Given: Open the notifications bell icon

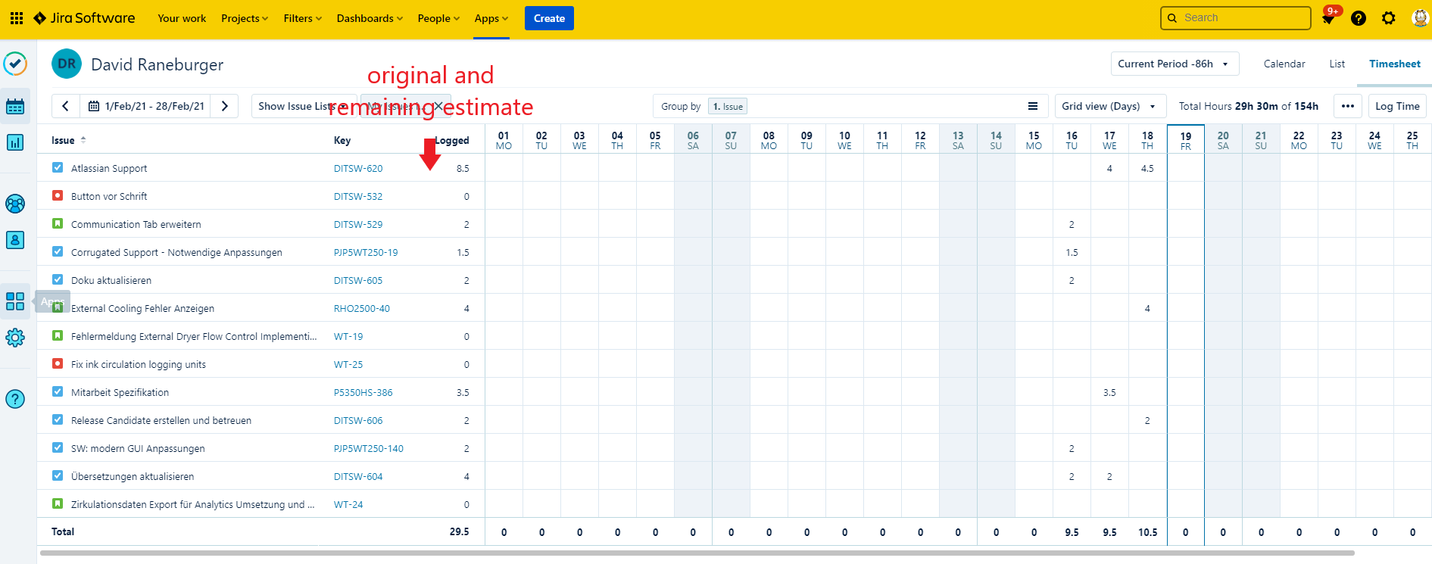Looking at the screenshot, I should 1328,18.
